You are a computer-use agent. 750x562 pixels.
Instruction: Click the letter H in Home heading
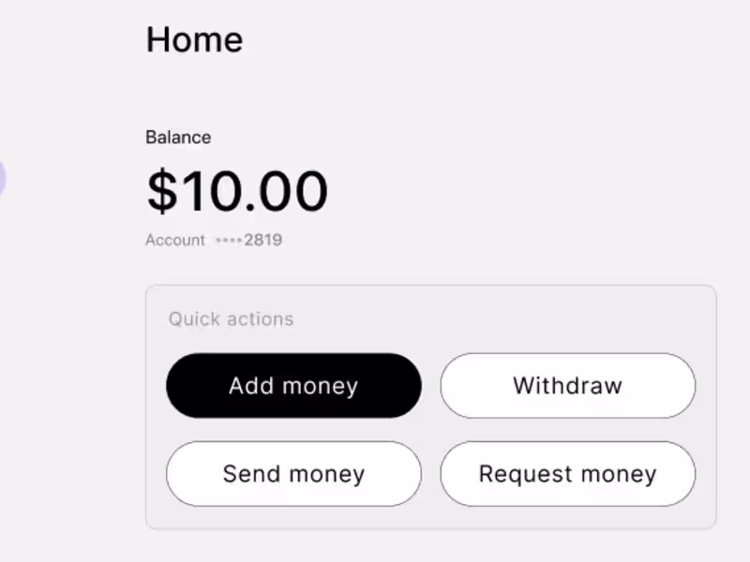point(158,39)
